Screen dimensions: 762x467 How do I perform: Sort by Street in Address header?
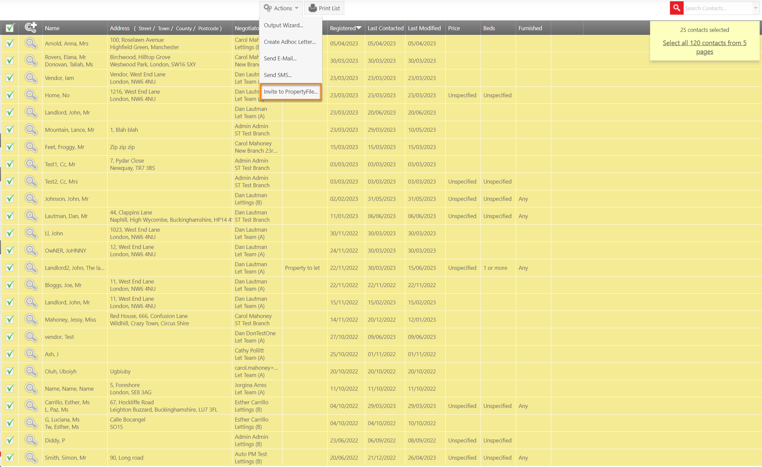pyautogui.click(x=145, y=29)
